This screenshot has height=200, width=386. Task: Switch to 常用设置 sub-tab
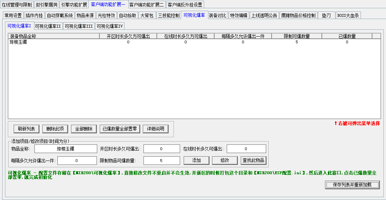click(13, 15)
